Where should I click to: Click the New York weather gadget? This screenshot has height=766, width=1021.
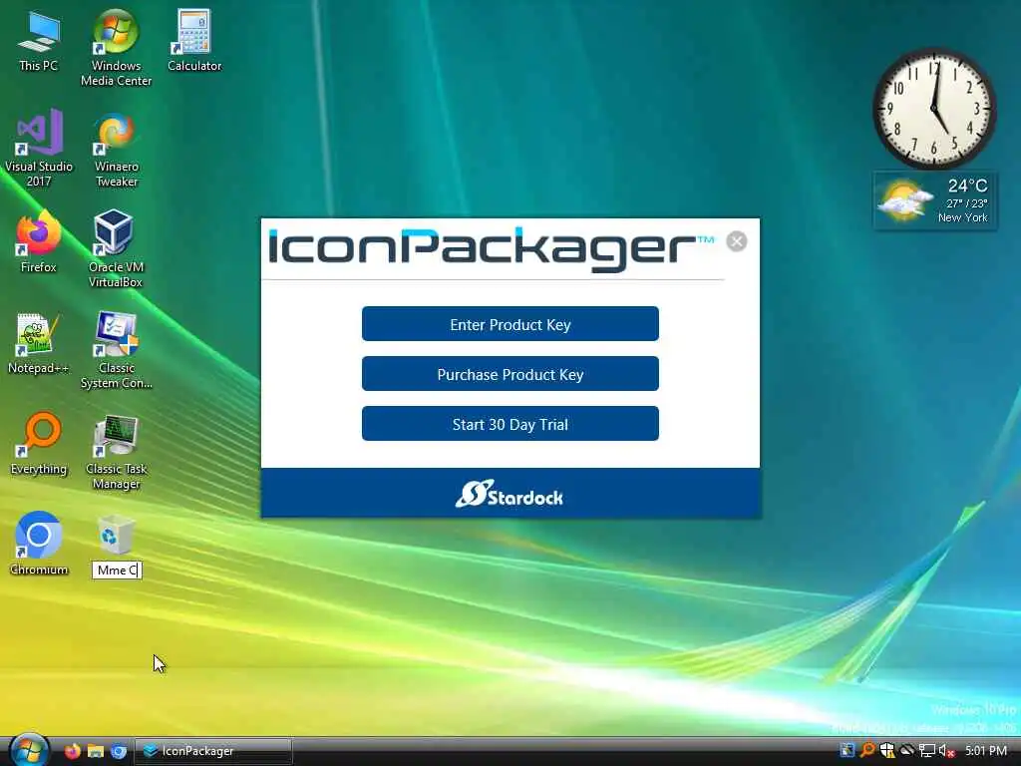(934, 200)
